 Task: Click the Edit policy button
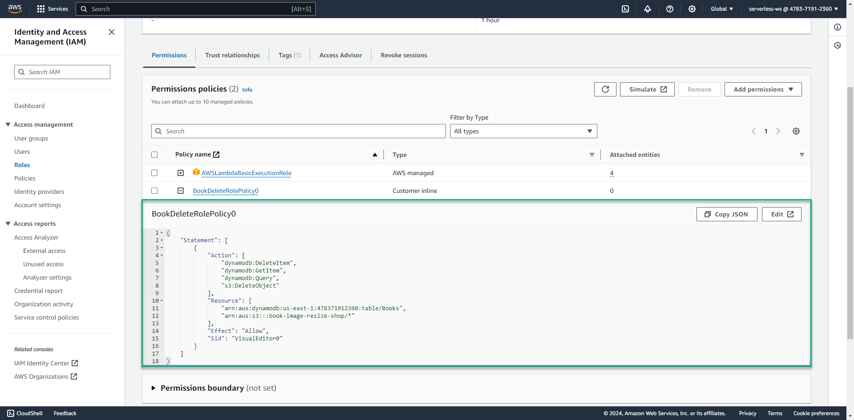click(781, 214)
